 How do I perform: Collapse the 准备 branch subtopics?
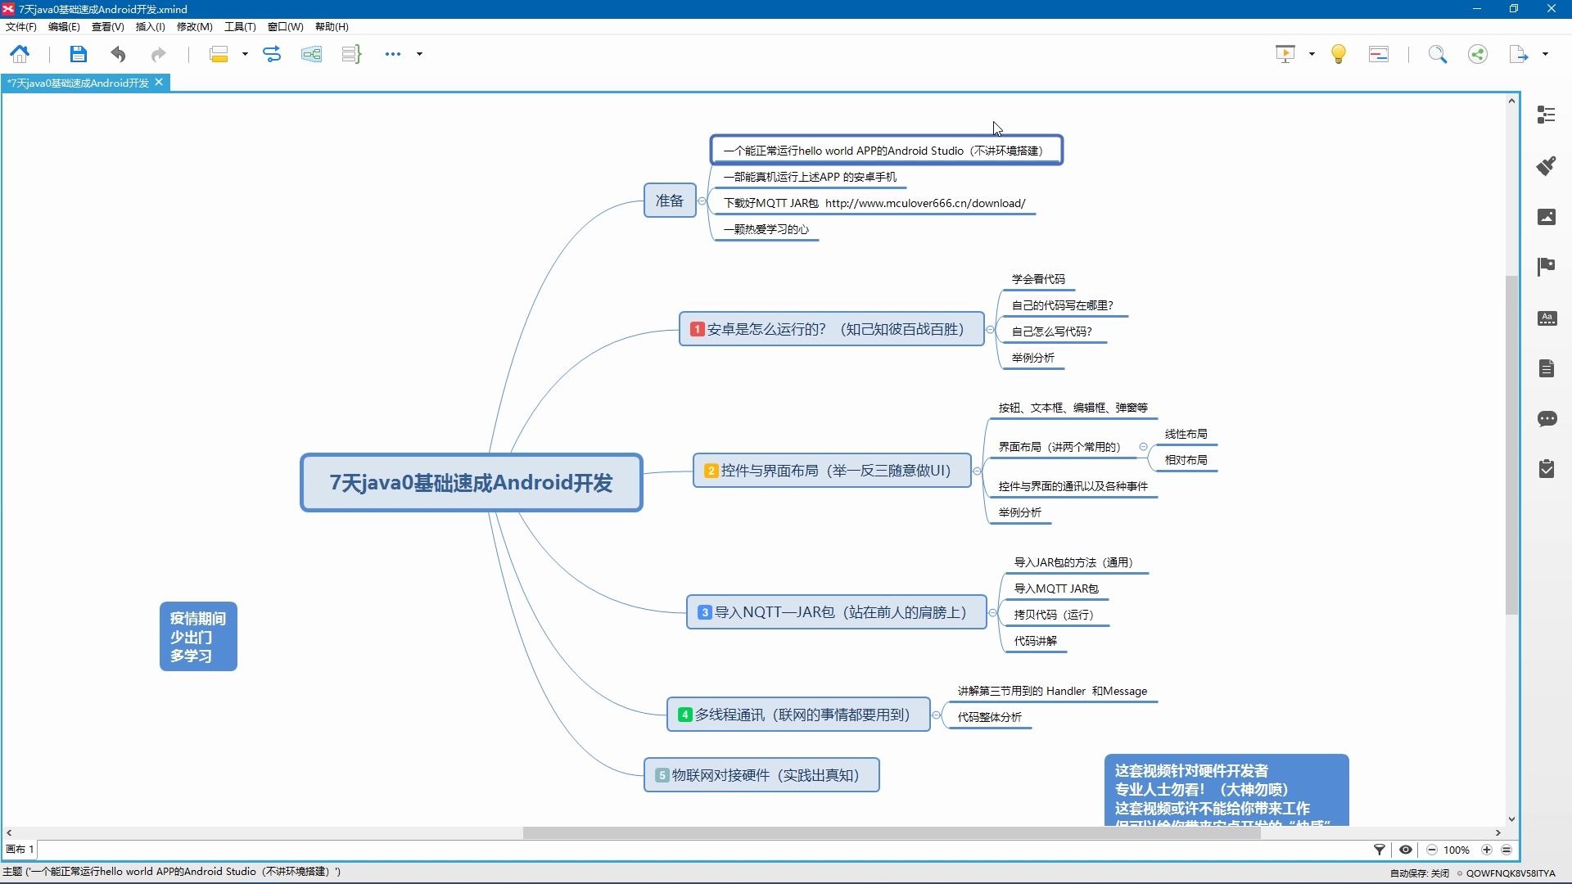coord(702,201)
